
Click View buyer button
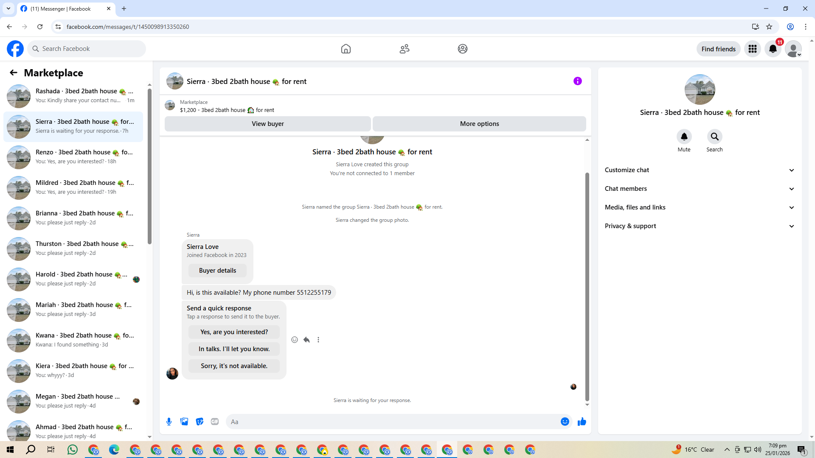pos(268,124)
